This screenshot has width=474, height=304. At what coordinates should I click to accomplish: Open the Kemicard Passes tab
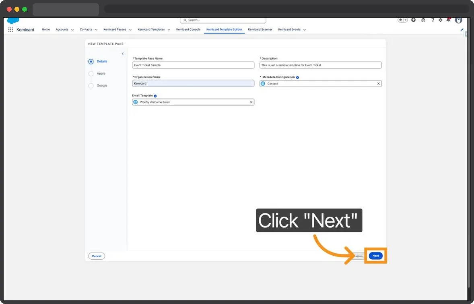pos(115,29)
